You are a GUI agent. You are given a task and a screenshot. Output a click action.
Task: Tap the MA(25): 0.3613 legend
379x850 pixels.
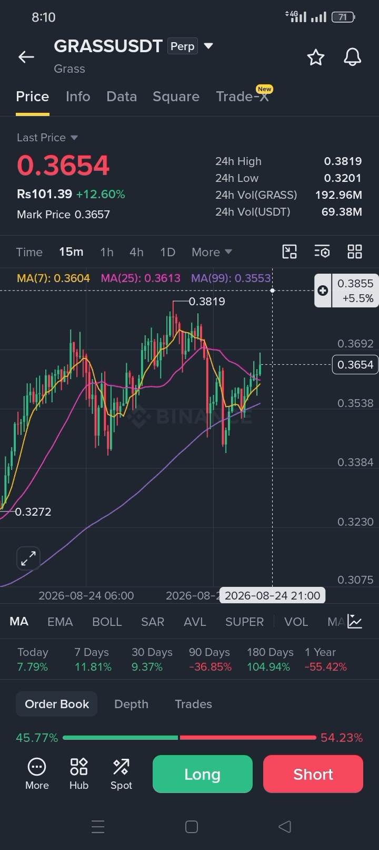[x=141, y=278]
